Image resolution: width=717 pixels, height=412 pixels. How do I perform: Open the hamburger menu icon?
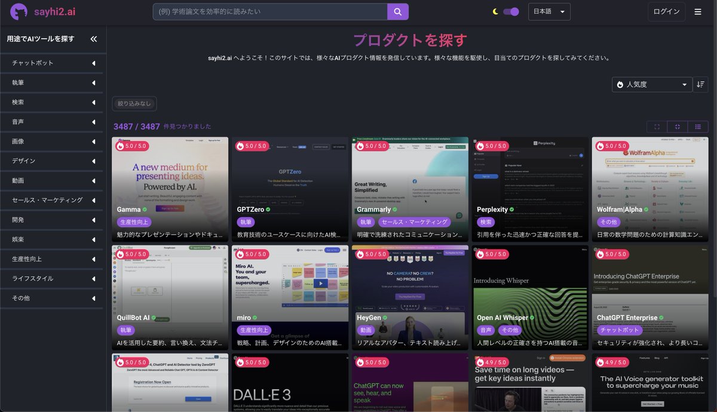pyautogui.click(x=698, y=12)
